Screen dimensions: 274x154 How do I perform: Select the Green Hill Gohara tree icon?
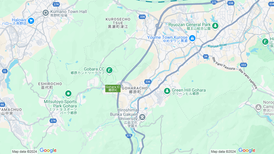pos(167,91)
